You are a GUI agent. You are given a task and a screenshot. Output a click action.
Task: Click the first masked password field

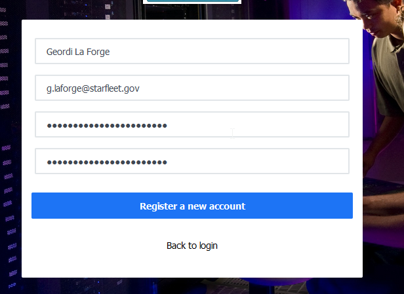192,124
